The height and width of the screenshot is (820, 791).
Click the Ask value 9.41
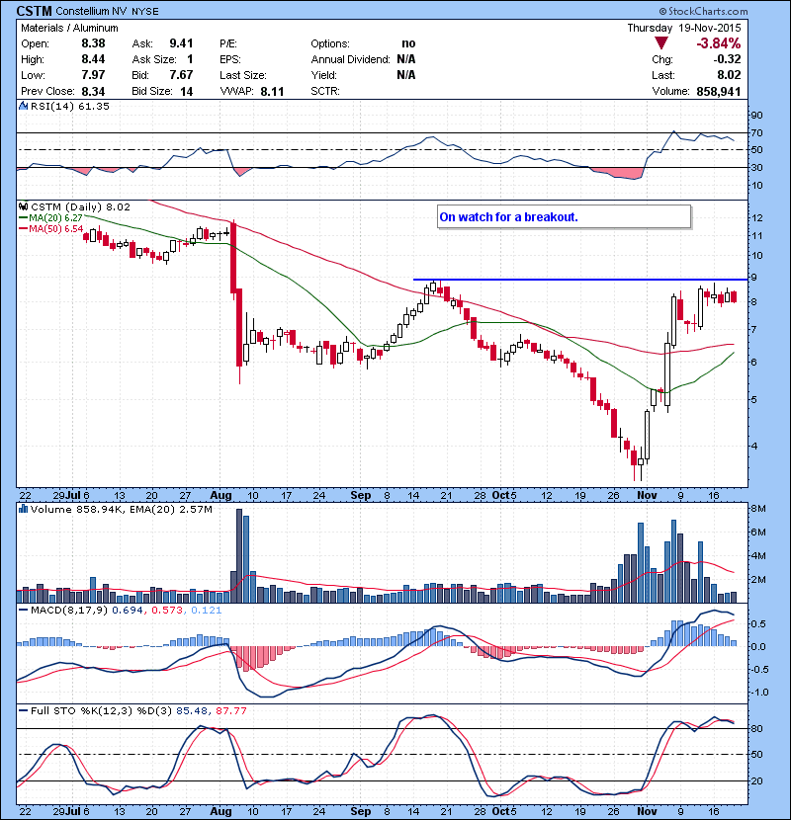[x=181, y=43]
